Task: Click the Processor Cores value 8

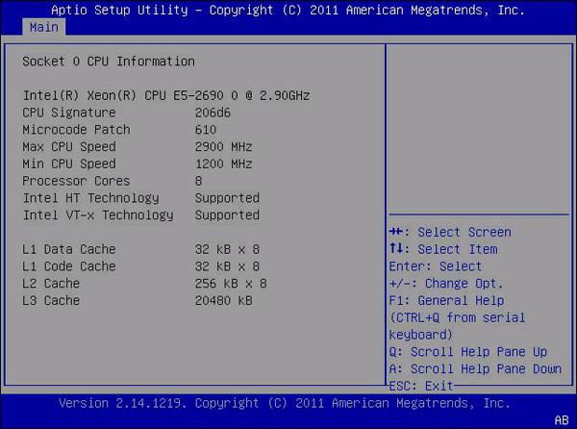Action: (x=199, y=181)
